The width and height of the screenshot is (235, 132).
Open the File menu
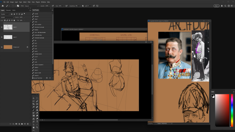(x=5, y=2)
